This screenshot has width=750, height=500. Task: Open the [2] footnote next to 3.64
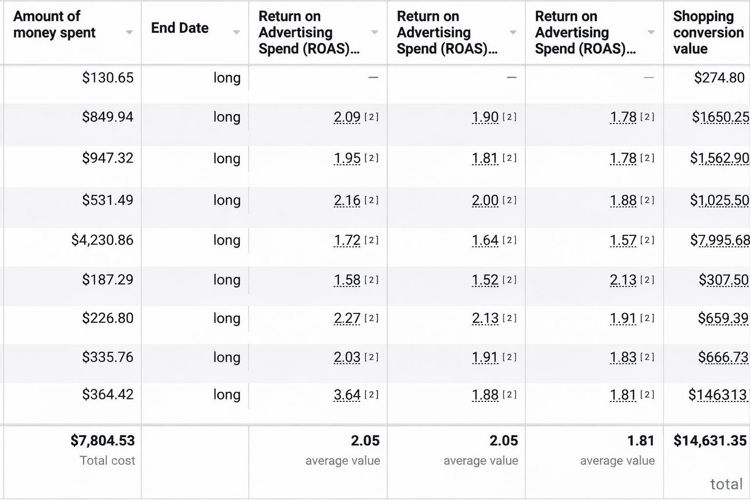click(372, 395)
